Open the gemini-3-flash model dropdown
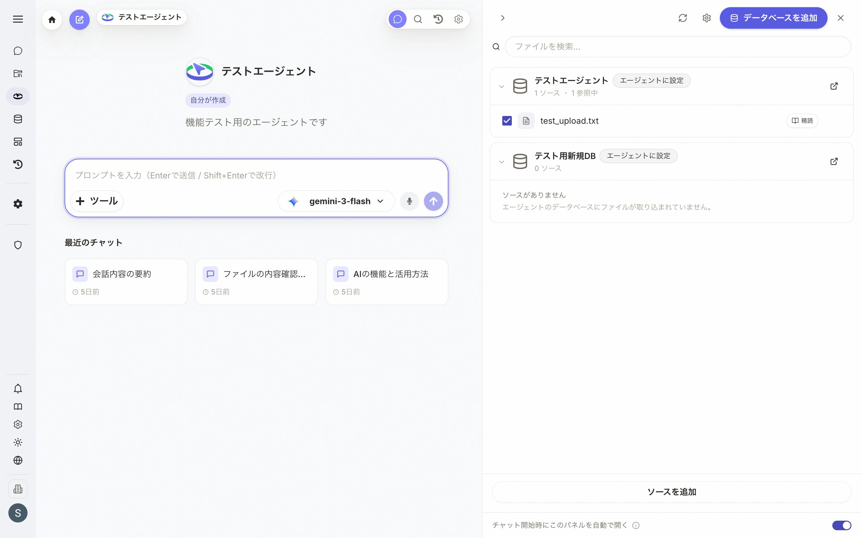 click(x=336, y=201)
